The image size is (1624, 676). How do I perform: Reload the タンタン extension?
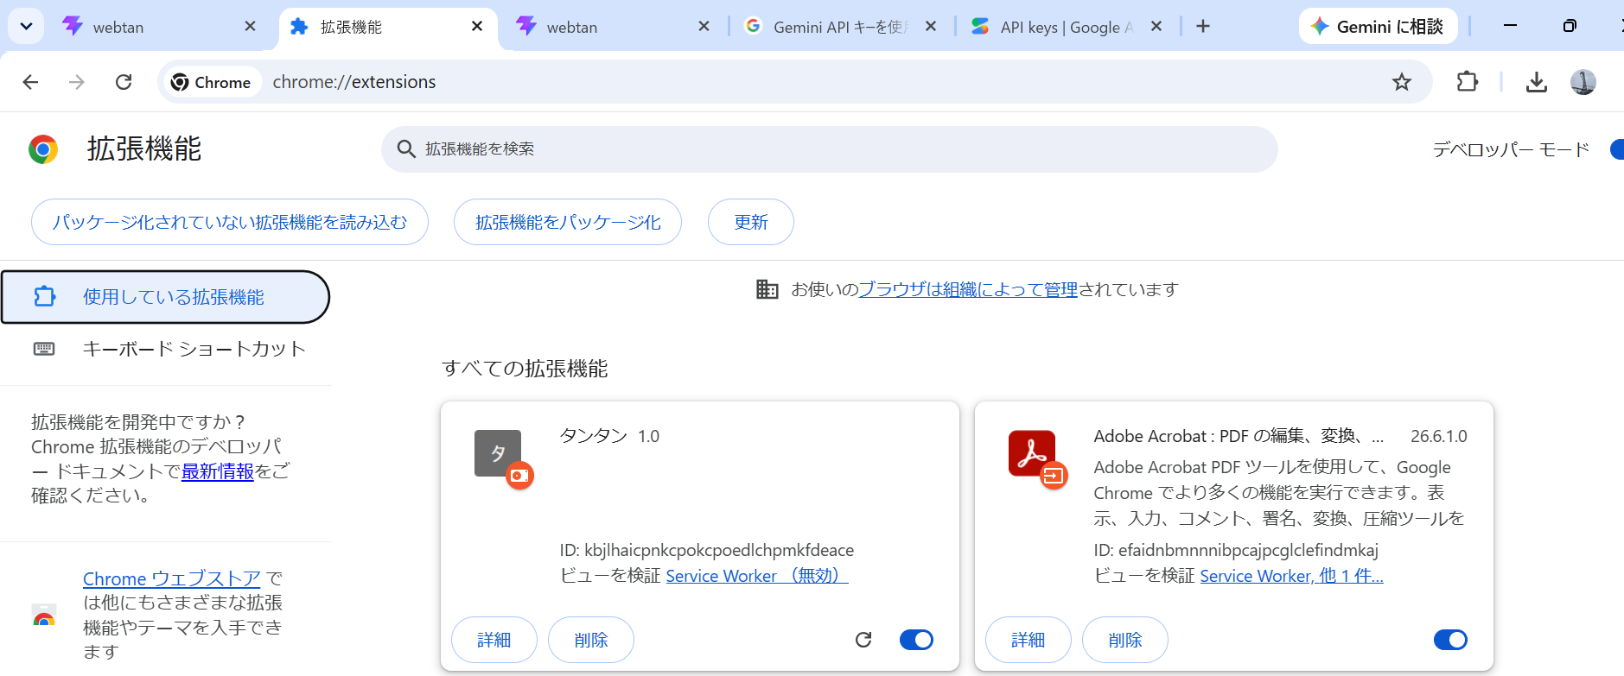pos(863,640)
